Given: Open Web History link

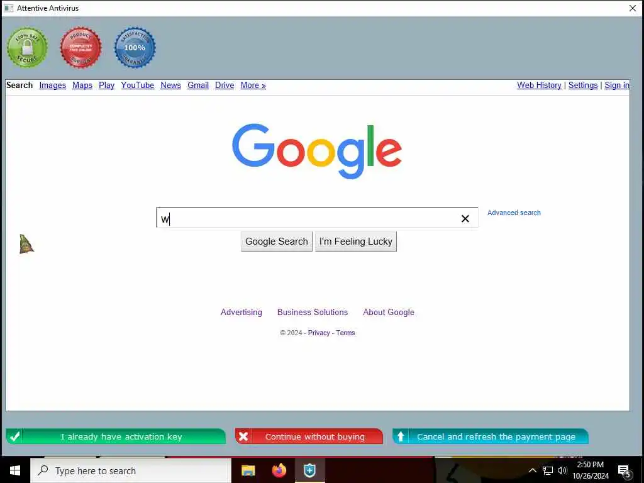Looking at the screenshot, I should tap(539, 85).
